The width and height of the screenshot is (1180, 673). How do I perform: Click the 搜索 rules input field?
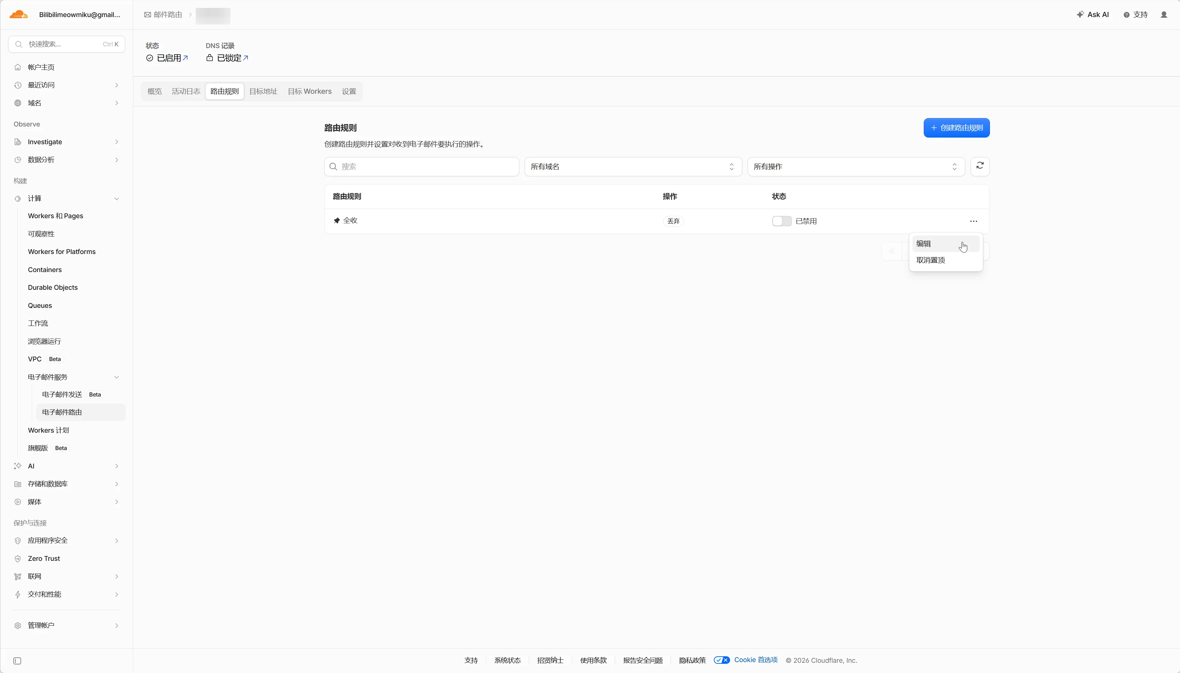tap(421, 166)
